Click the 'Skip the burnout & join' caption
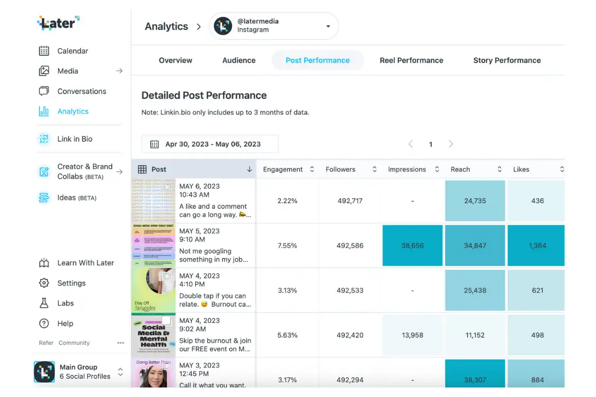 point(215,345)
